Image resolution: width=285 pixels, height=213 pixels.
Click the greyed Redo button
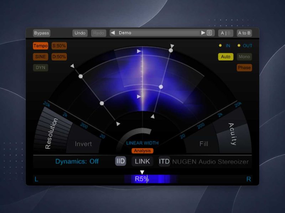(x=99, y=33)
